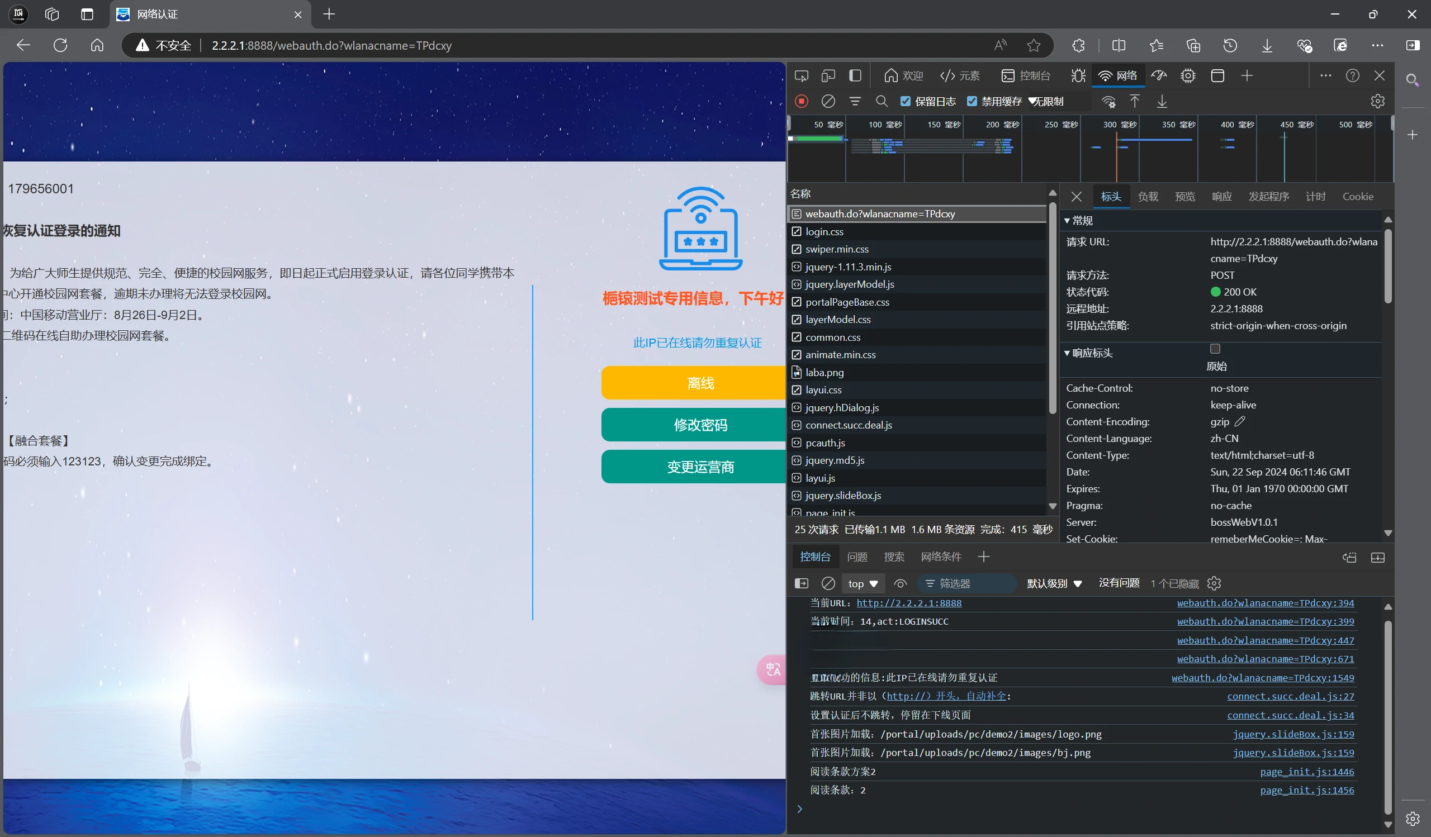Uncheck the 禁用缓存 checkbox

tap(972, 101)
